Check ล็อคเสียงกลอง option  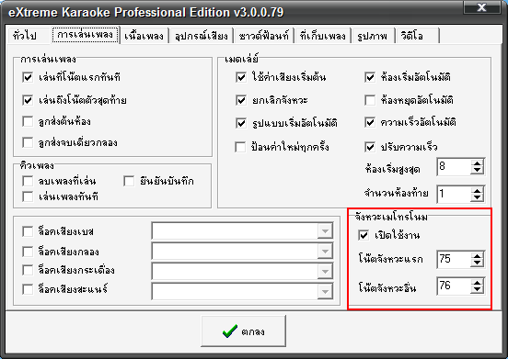click(x=28, y=252)
